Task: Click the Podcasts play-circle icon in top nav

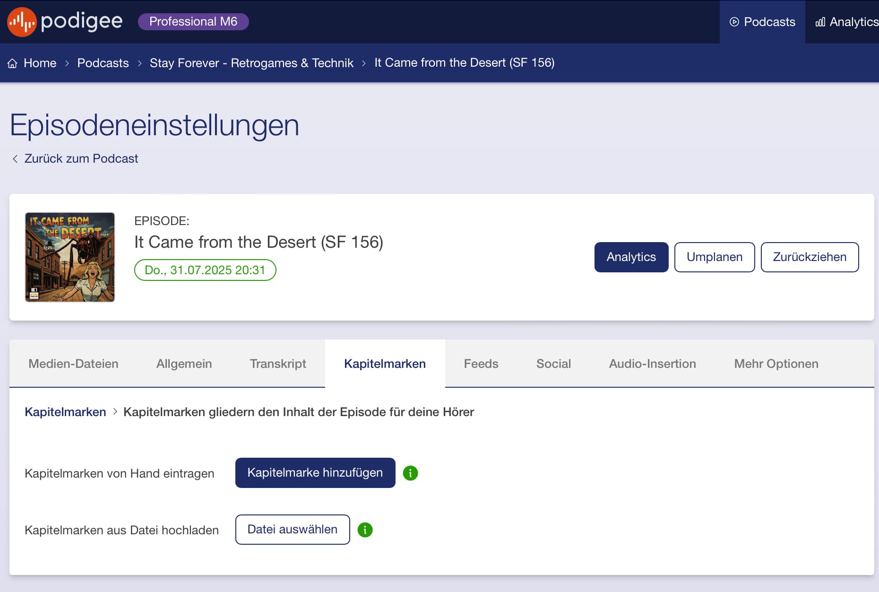Action: (x=734, y=22)
